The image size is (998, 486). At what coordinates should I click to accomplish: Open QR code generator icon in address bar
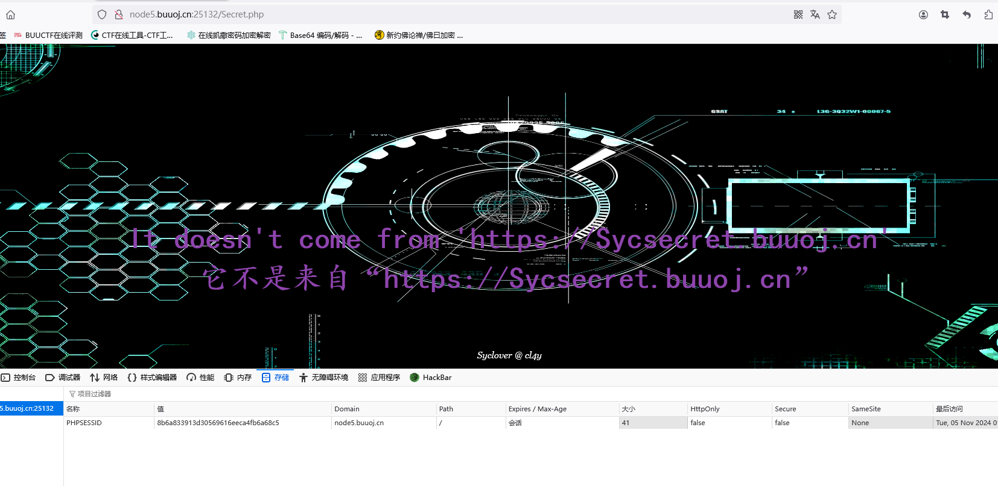click(x=798, y=14)
